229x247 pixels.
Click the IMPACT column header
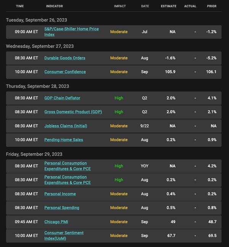[120, 6]
